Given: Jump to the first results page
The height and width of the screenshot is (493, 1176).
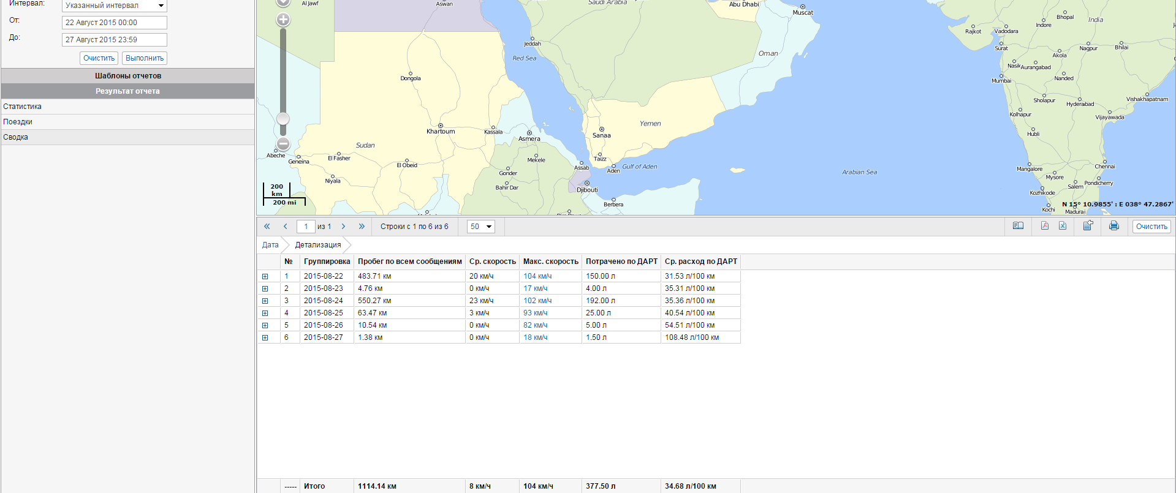Looking at the screenshot, I should coord(267,227).
